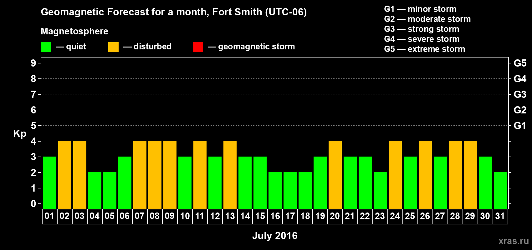Click the date label 20 under the chart
This screenshot has height=250, width=532.
pyautogui.click(x=335, y=216)
